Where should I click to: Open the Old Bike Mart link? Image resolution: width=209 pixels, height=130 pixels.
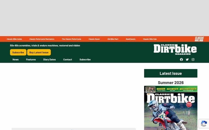(113, 39)
